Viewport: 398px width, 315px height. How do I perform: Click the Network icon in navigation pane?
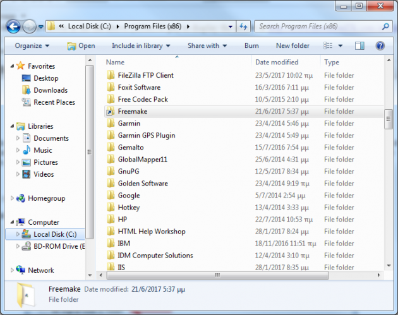coord(21,270)
